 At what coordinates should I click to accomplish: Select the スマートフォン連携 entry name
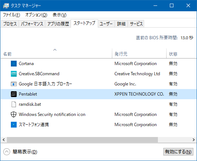[x=34, y=125]
